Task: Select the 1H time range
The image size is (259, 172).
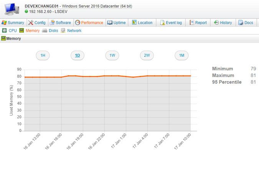Action: [x=43, y=55]
